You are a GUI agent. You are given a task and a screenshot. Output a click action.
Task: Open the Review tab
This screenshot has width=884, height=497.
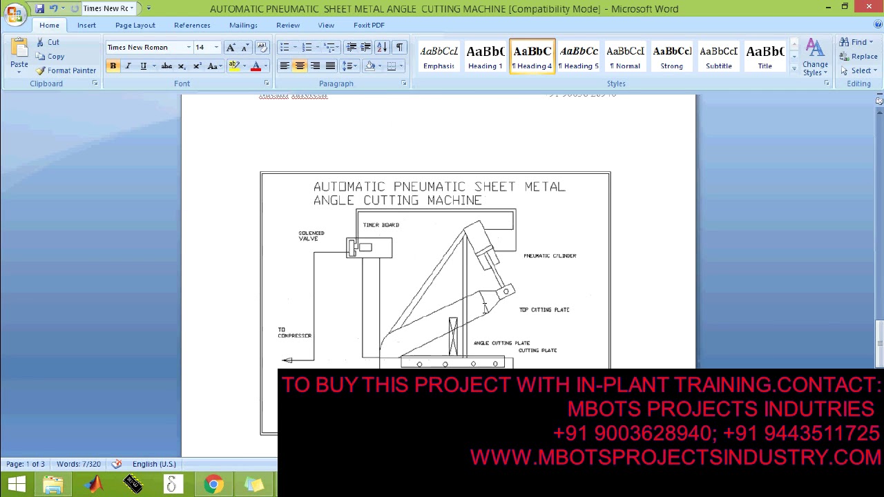tap(288, 26)
